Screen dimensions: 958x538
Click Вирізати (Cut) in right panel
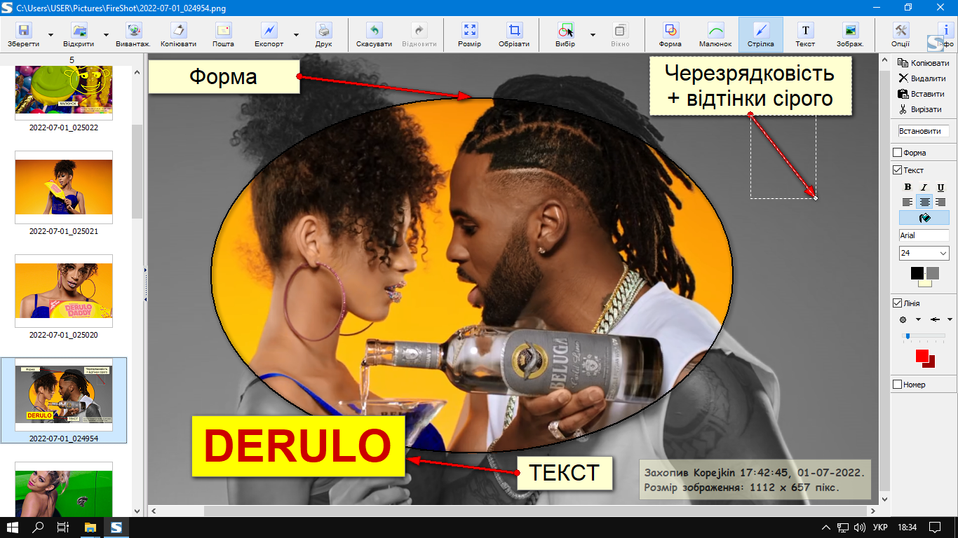point(920,109)
